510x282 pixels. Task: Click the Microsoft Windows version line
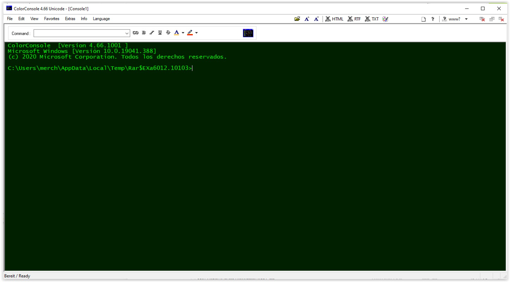click(x=82, y=51)
